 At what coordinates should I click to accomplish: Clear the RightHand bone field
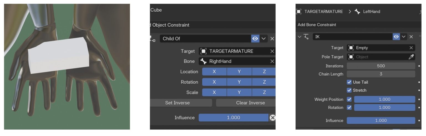pos(272,61)
